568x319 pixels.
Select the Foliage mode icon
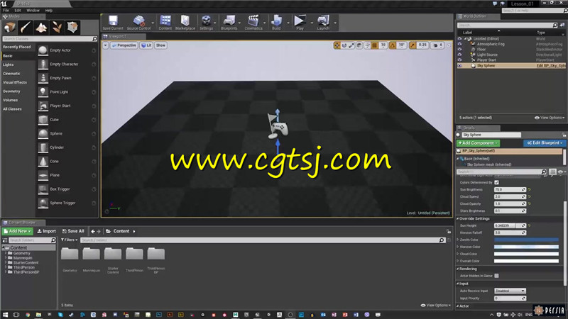pos(57,27)
